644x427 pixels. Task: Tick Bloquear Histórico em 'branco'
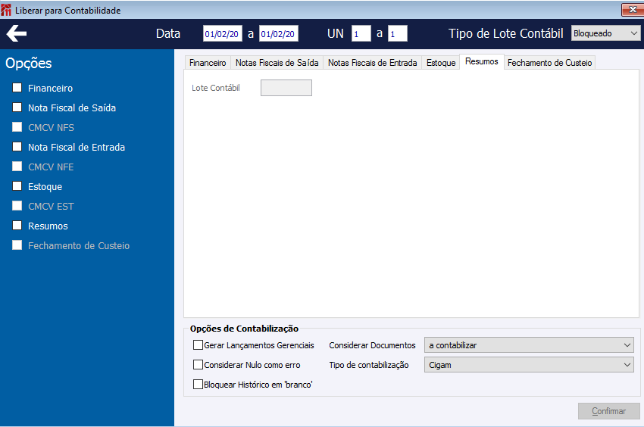pos(198,385)
